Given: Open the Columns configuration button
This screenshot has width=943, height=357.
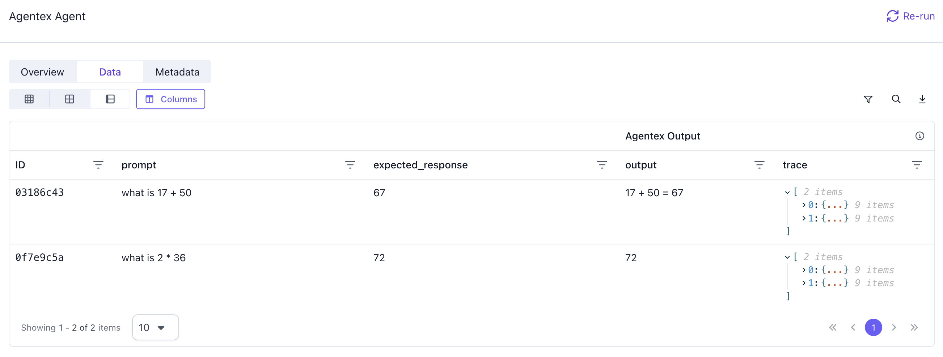Looking at the screenshot, I should (x=170, y=99).
